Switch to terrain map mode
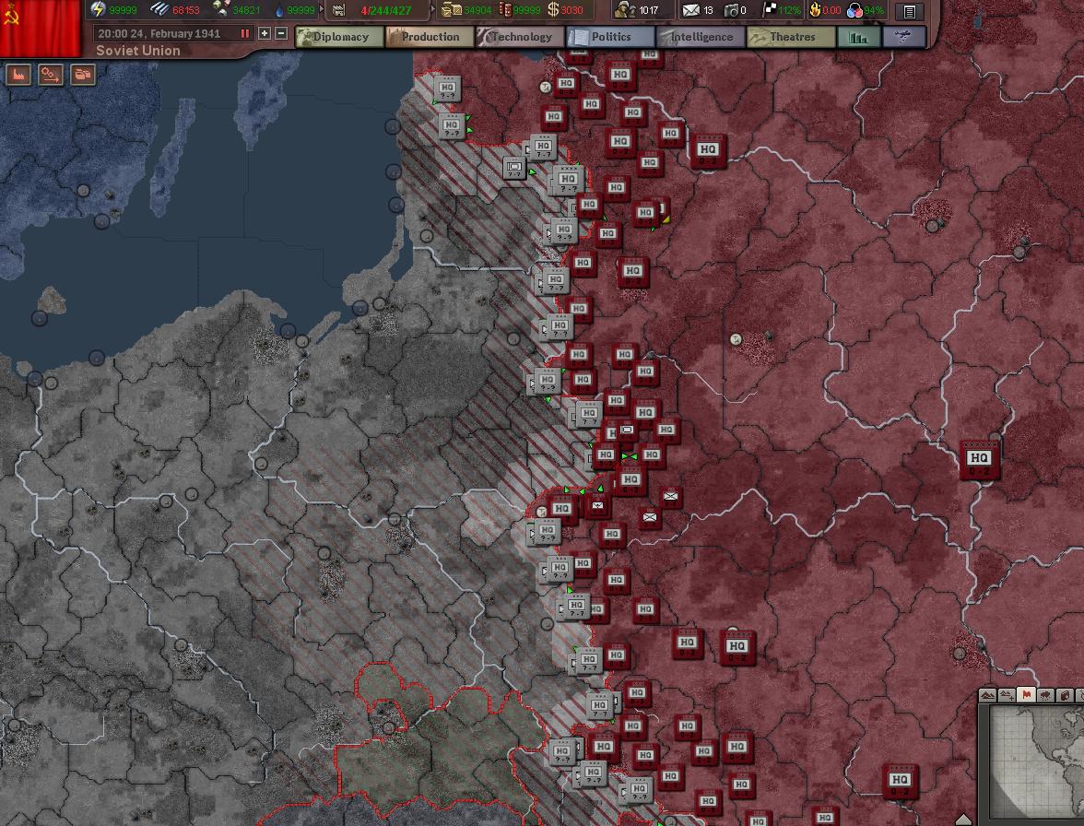The image size is (1084, 826). 988,695
